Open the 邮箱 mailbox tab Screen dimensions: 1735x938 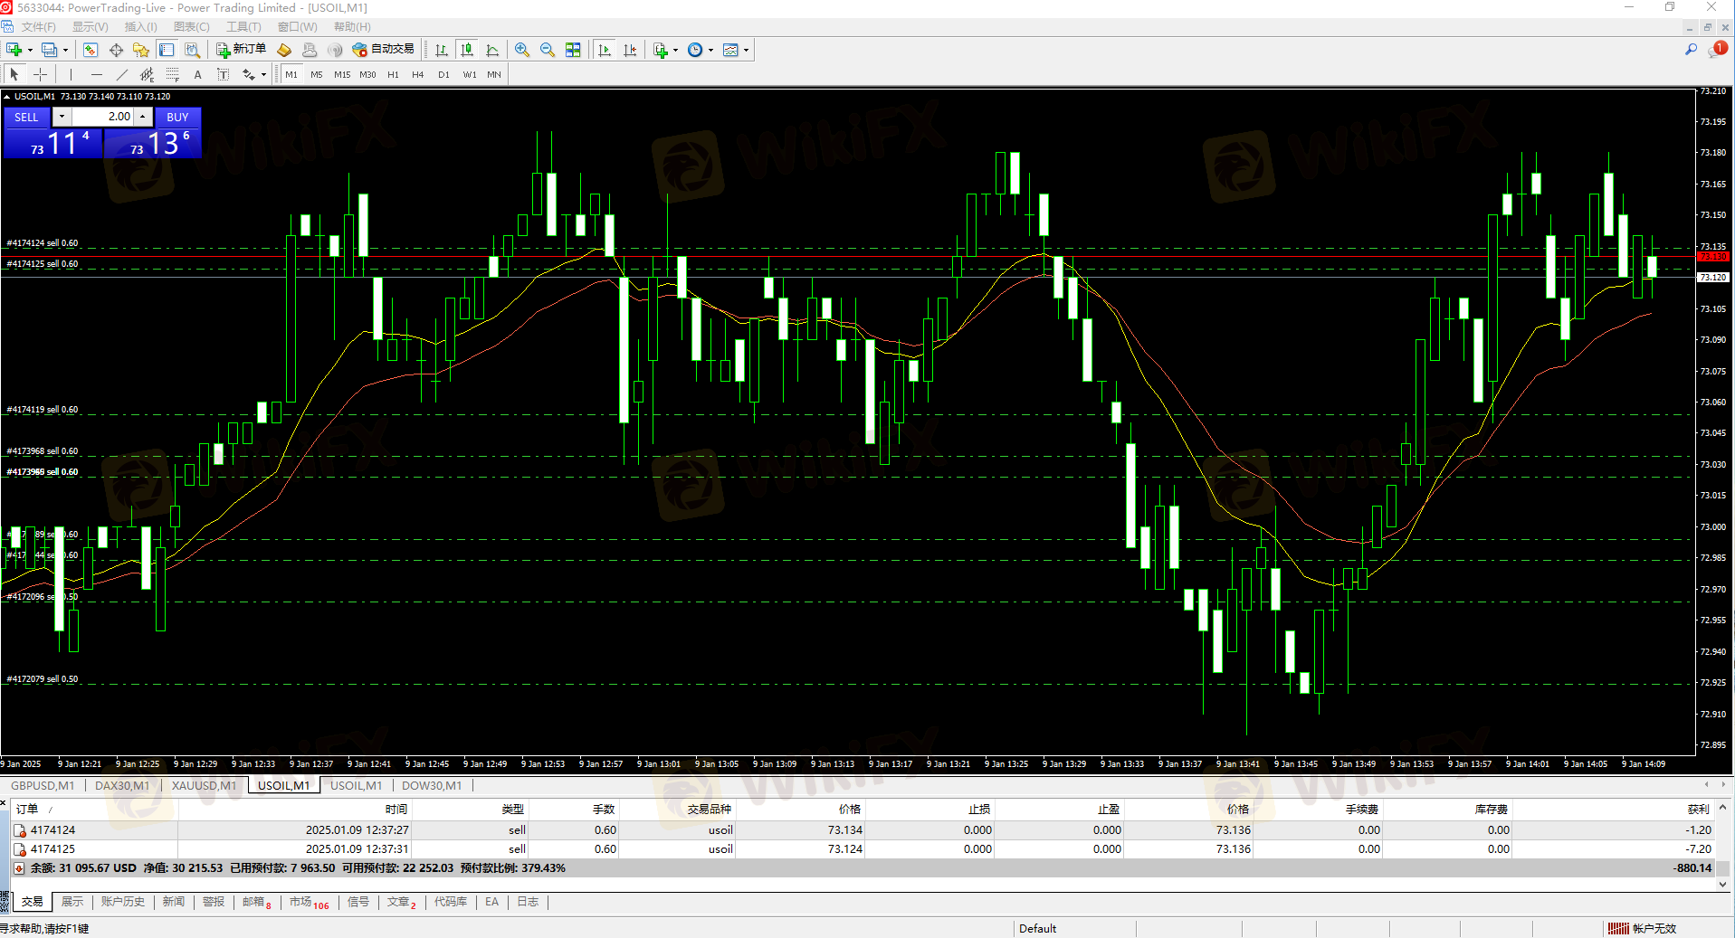[x=256, y=902]
